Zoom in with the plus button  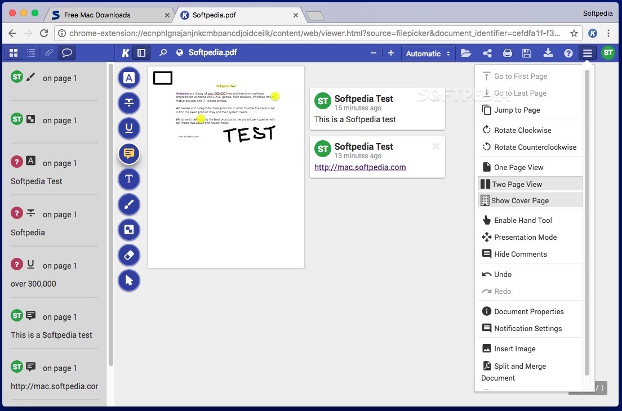click(x=391, y=53)
